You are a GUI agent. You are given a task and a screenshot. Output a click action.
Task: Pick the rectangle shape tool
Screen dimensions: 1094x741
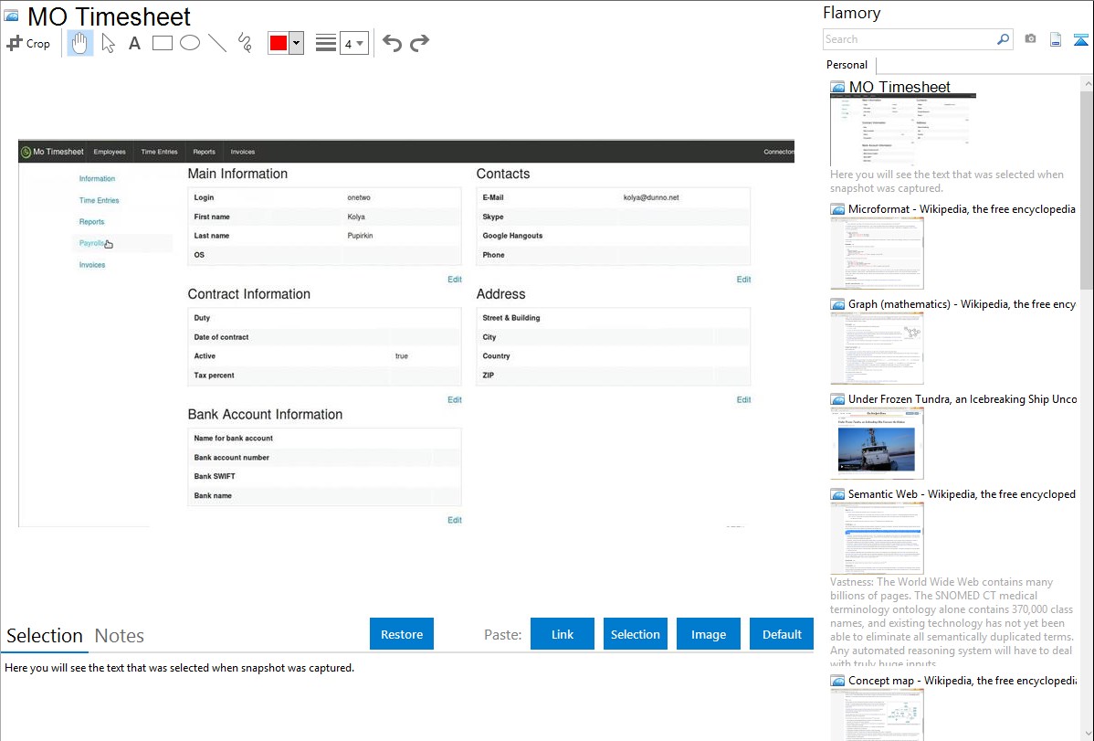point(163,43)
